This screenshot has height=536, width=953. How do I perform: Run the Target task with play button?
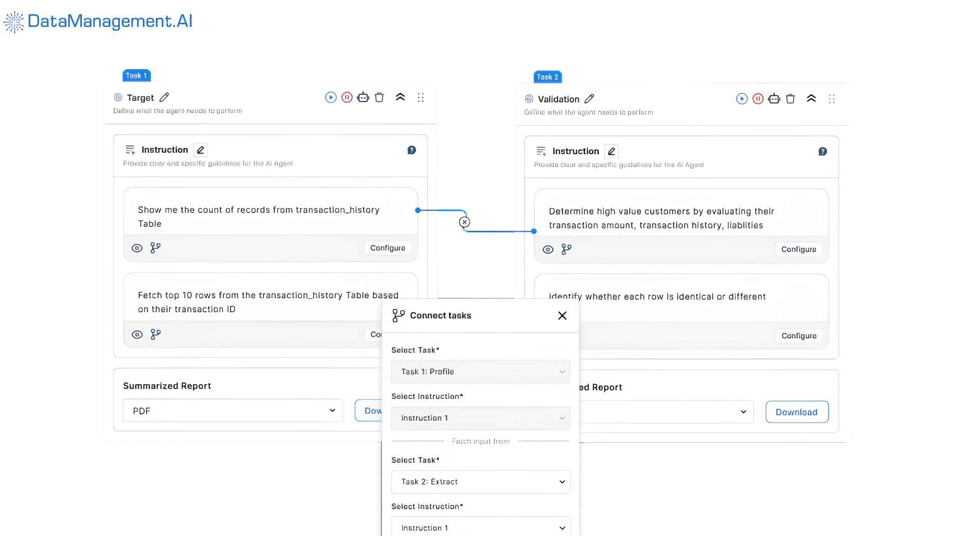tap(331, 97)
